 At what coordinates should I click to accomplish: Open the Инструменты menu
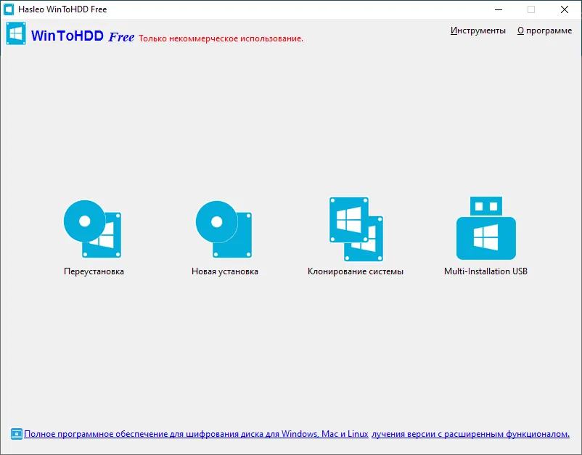coord(478,30)
